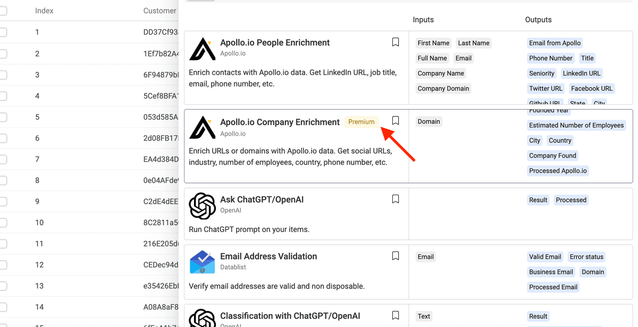638x327 pixels.
Task: Open Classification with ChatGPT/OpenAI title
Action: pyautogui.click(x=290, y=316)
